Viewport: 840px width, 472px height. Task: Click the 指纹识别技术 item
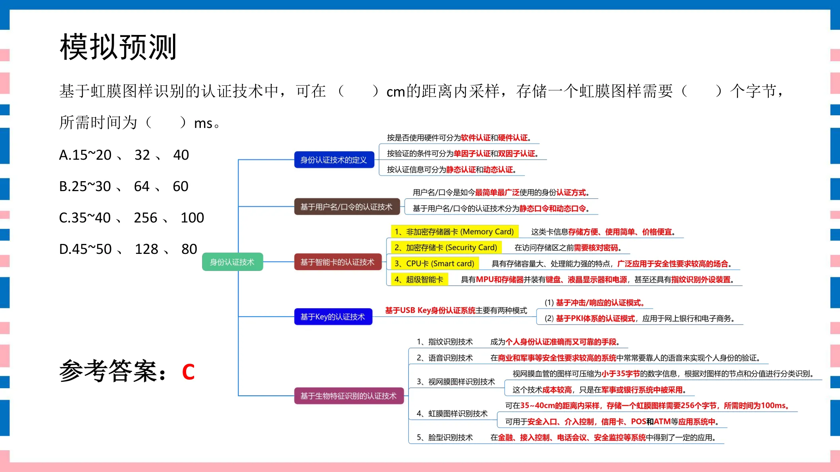[445, 342]
